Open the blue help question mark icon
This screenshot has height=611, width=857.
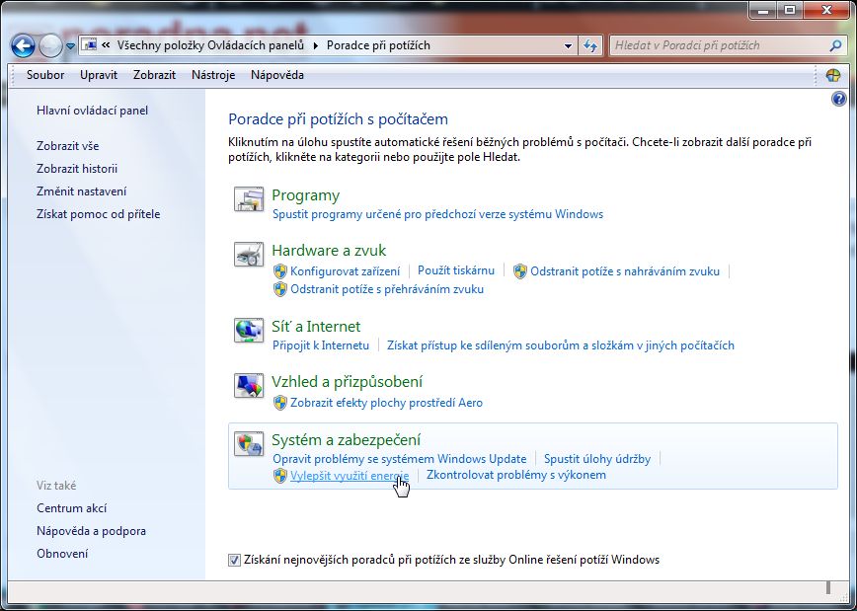[x=838, y=99]
